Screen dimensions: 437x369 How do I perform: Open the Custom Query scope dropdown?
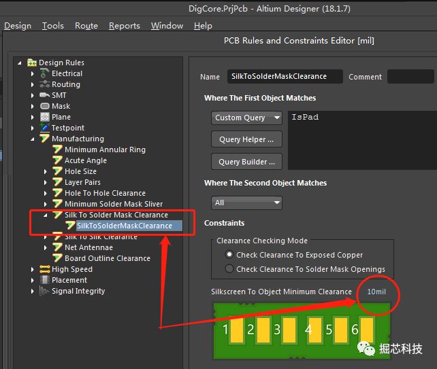tap(246, 118)
